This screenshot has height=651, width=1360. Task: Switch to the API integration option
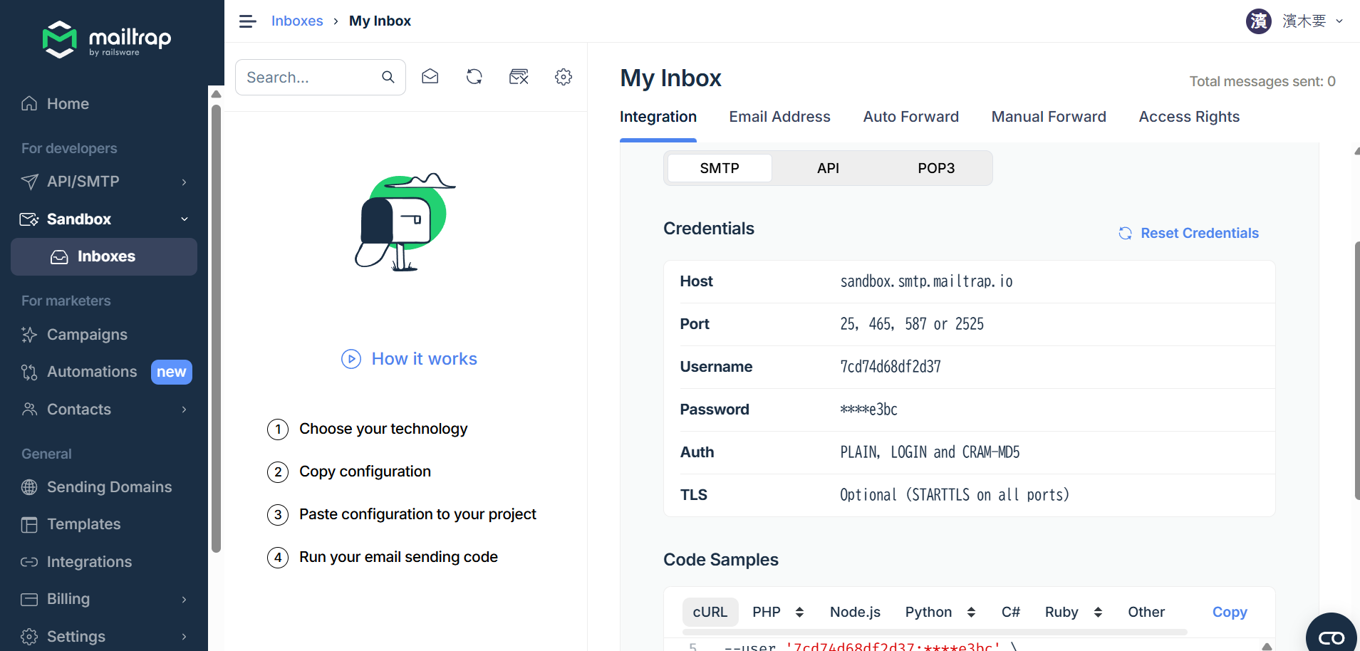(828, 168)
